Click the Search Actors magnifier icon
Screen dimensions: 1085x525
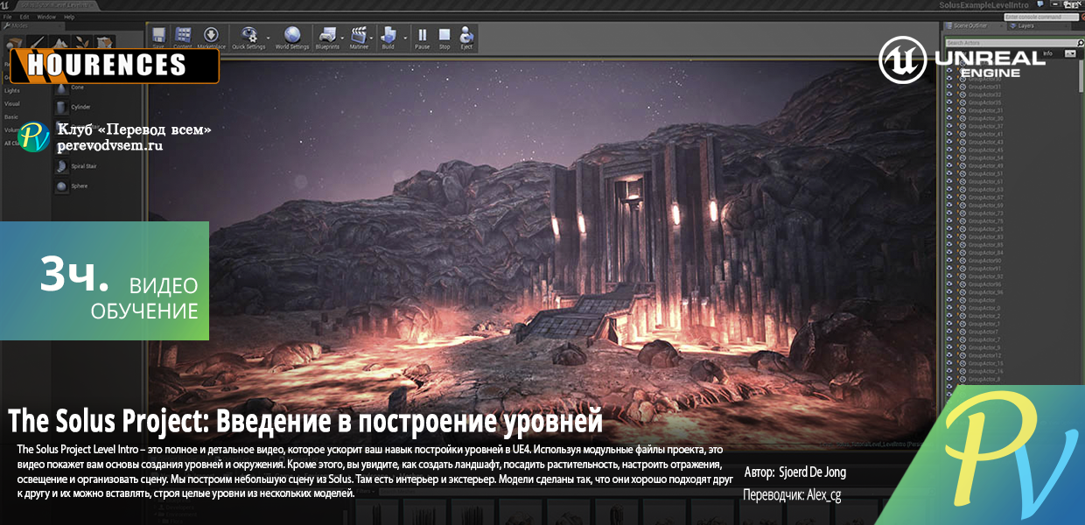[x=1081, y=43]
